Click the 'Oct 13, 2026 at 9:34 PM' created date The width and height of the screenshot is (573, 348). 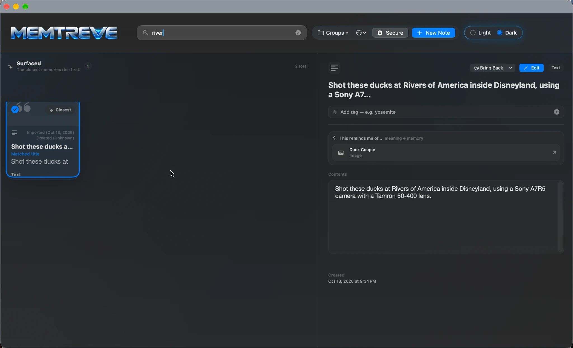(x=352, y=281)
